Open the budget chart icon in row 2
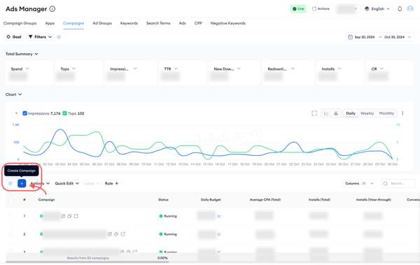Image resolution: width=420 pixels, height=265 pixels. (x=219, y=234)
